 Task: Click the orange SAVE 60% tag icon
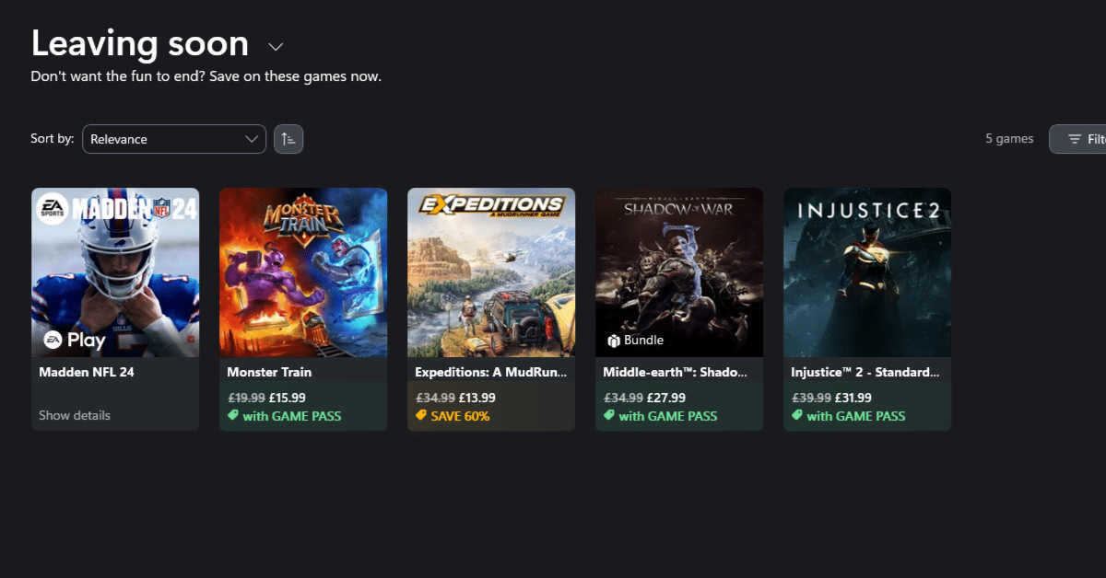[x=421, y=416]
